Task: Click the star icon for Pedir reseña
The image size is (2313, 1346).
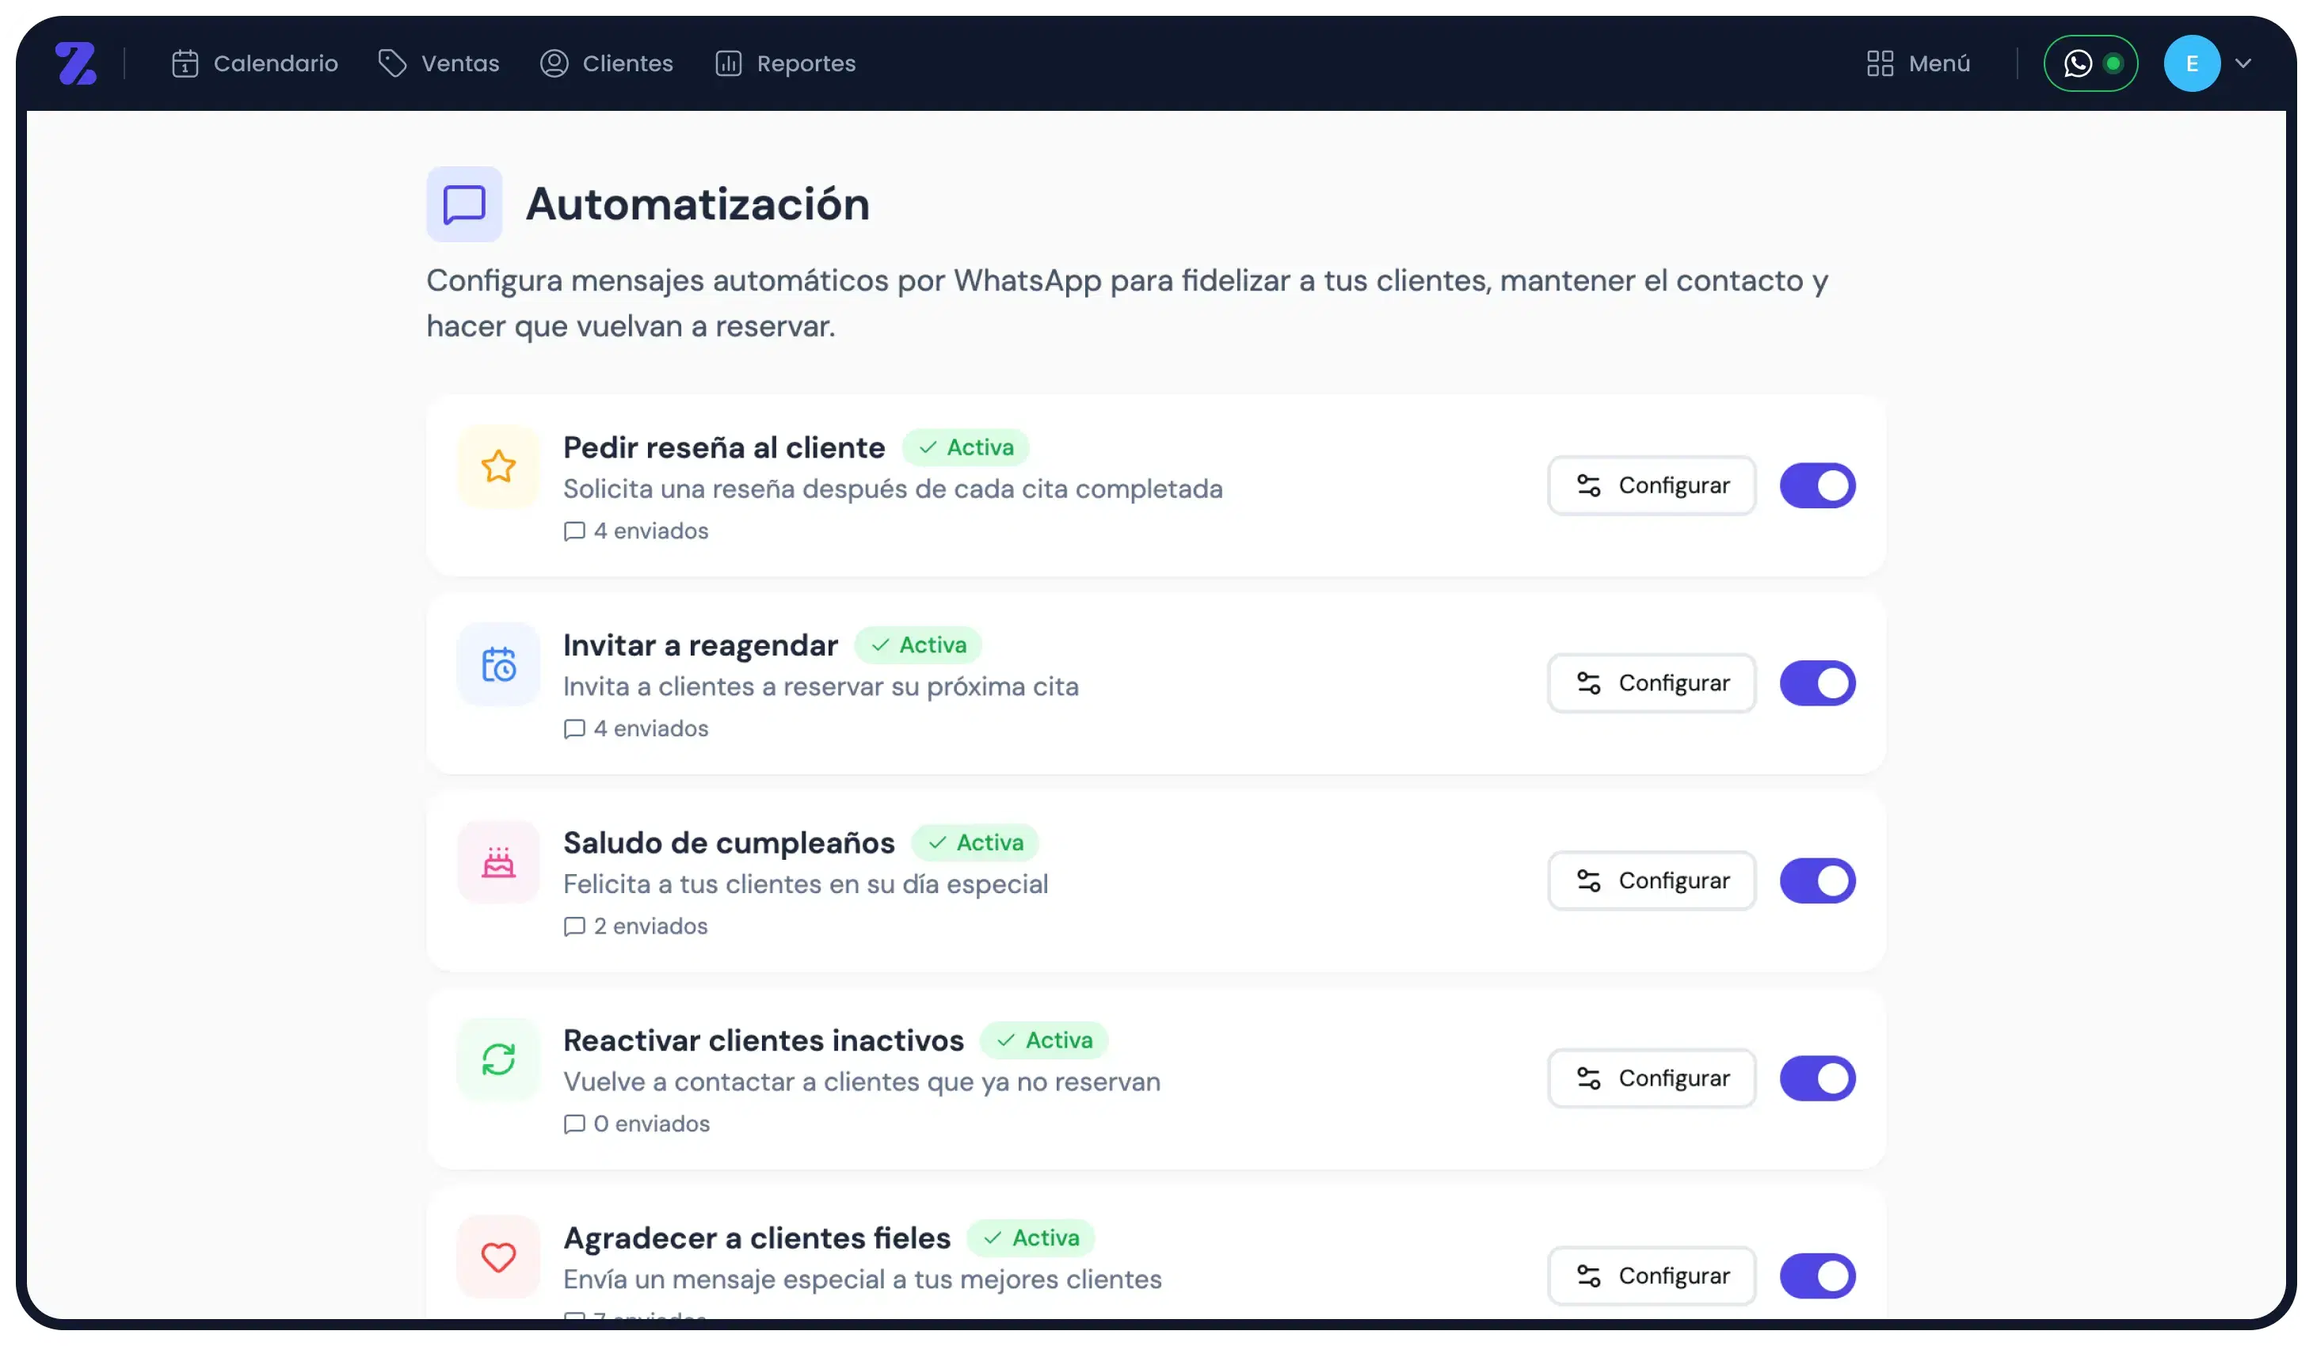Action: pyautogui.click(x=498, y=466)
